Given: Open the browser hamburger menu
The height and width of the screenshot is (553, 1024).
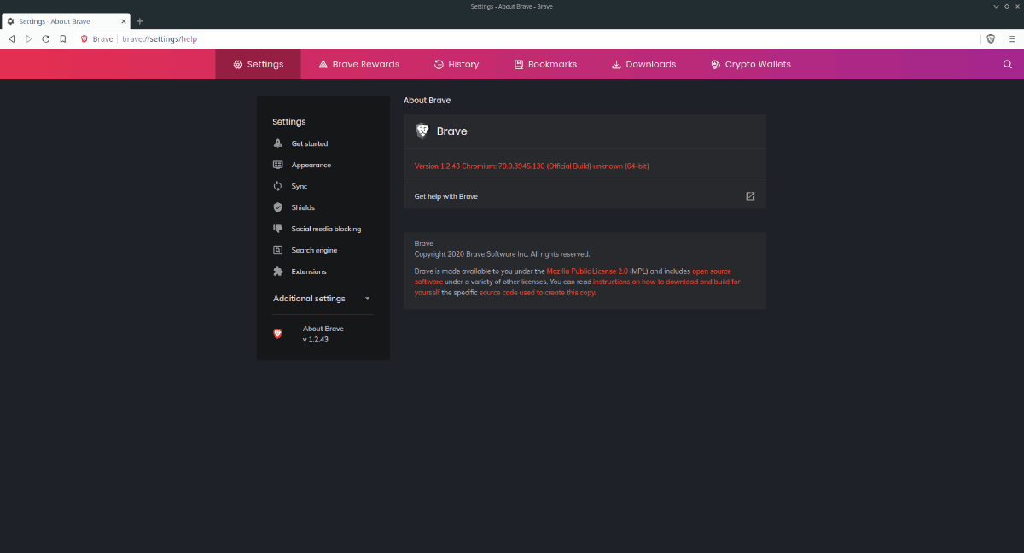Looking at the screenshot, I should [1010, 39].
